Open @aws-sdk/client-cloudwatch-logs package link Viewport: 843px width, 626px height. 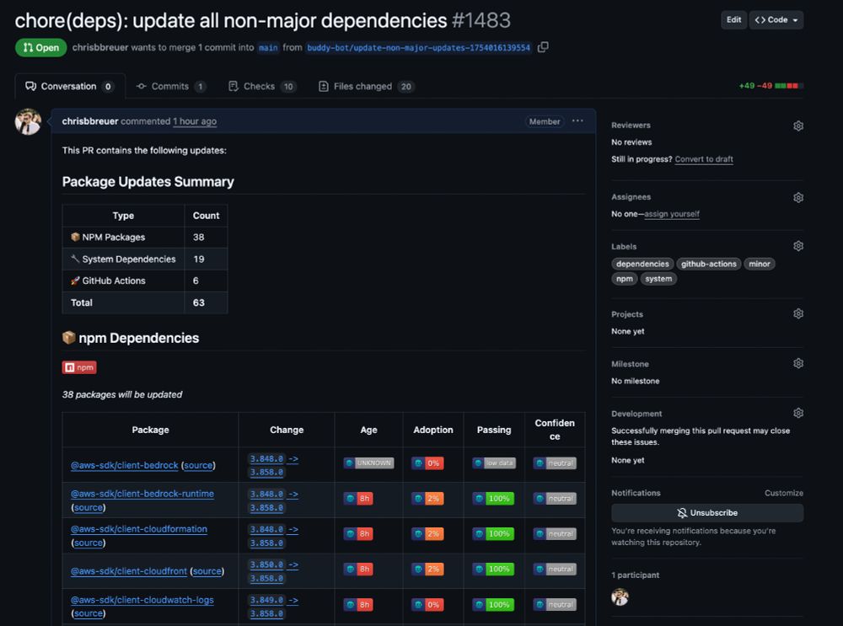(x=142, y=600)
